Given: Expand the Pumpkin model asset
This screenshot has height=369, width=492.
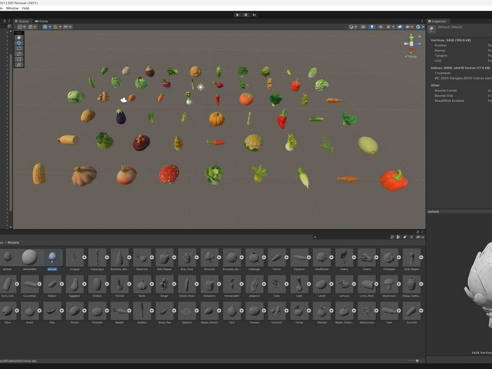Looking at the screenshot, I should tap(106, 311).
